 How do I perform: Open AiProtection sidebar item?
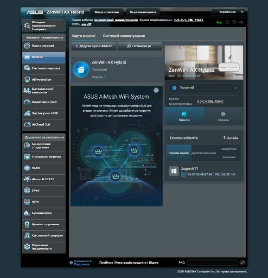tap(44, 80)
